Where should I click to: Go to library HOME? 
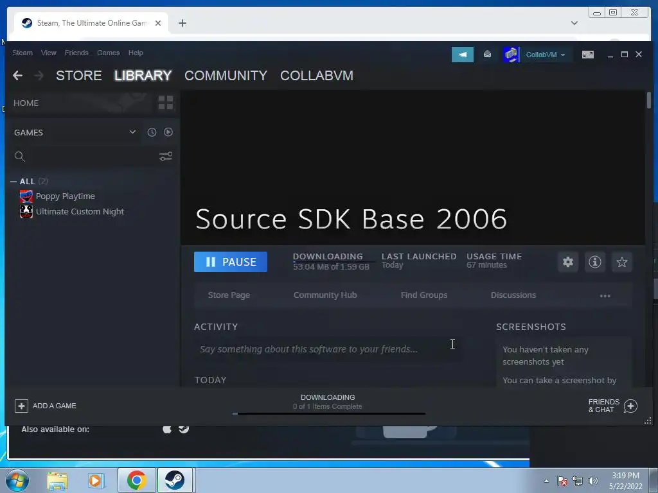click(x=26, y=103)
